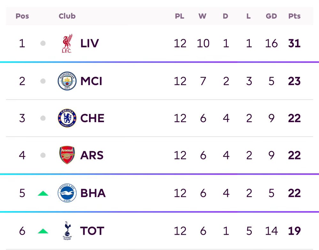The height and width of the screenshot is (250, 319).
Task: Click the Manchester City badge
Action: tap(67, 81)
